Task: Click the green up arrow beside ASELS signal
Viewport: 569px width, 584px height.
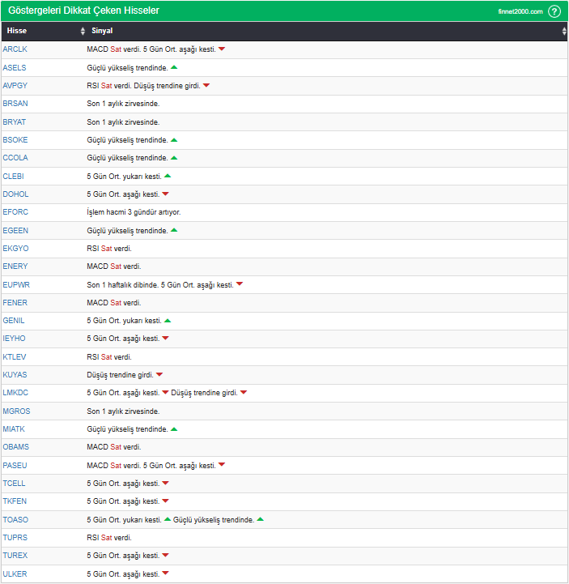Action: click(x=174, y=67)
